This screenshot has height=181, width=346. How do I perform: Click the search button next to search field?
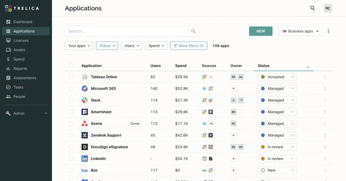193,31
